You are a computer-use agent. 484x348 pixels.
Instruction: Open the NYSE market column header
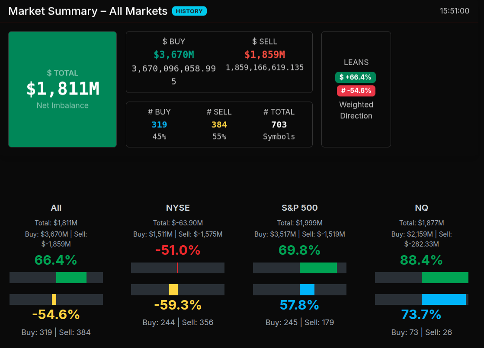[x=178, y=208]
